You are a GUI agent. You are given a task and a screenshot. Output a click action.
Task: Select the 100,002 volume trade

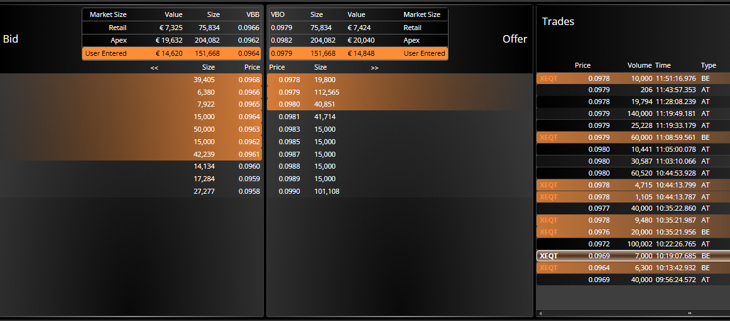click(633, 244)
